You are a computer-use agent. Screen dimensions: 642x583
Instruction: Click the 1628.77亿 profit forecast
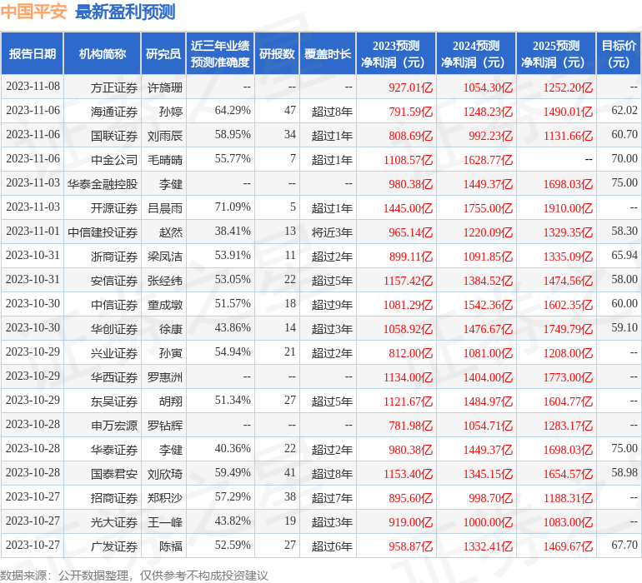[x=488, y=160]
